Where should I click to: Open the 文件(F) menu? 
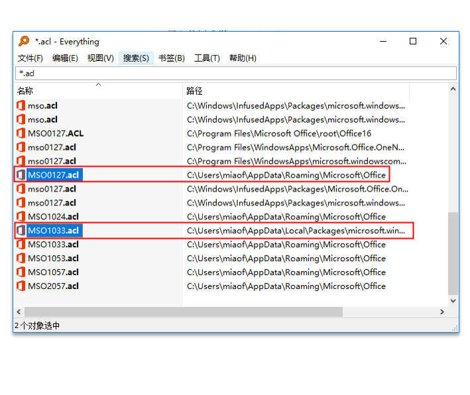coord(30,58)
